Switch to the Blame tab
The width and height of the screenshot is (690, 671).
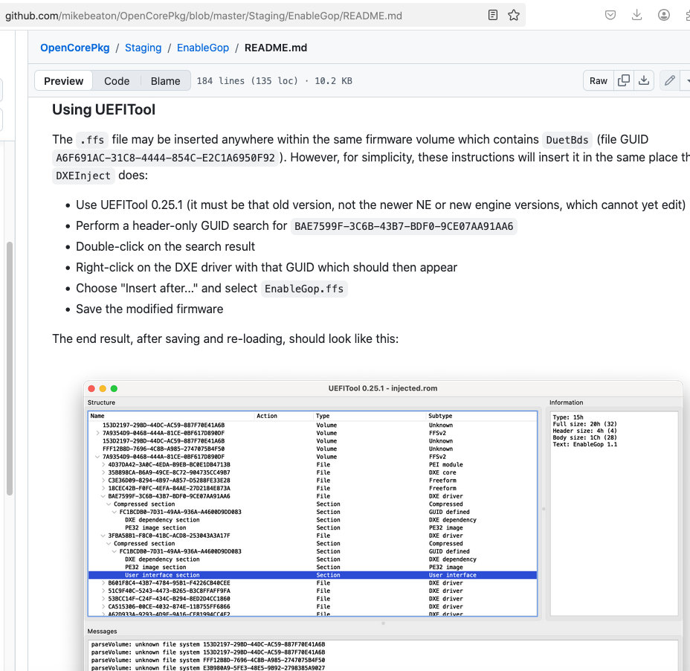click(166, 81)
